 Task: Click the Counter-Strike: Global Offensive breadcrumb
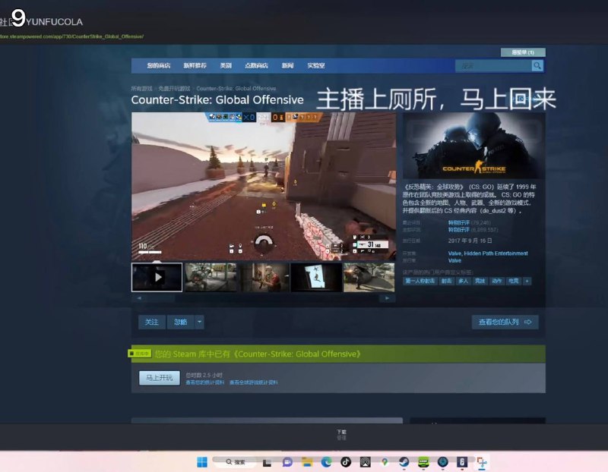(x=236, y=89)
